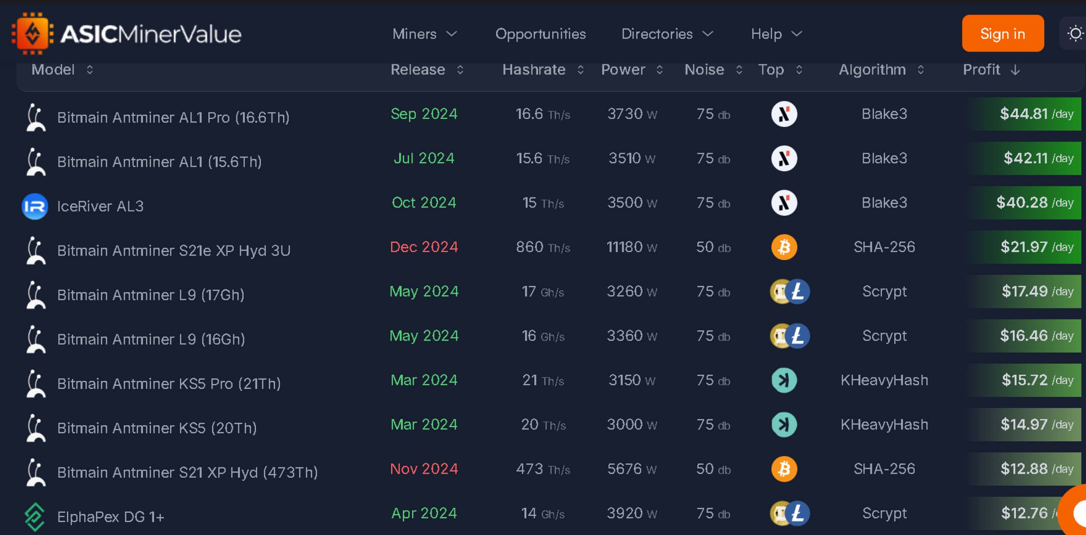This screenshot has width=1086, height=535.
Task: Click Dogecoin icon in L9 (16Gh) row
Action: click(778, 336)
